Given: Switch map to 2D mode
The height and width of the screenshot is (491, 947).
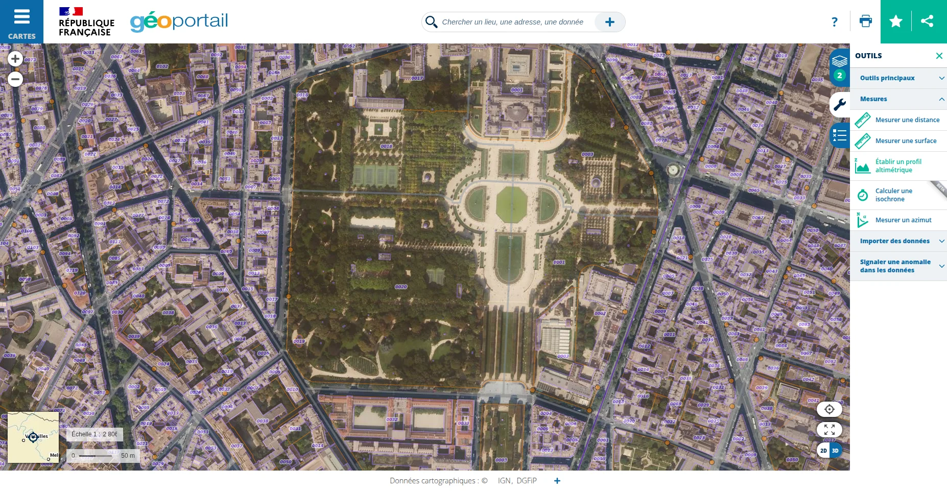Looking at the screenshot, I should [823, 451].
